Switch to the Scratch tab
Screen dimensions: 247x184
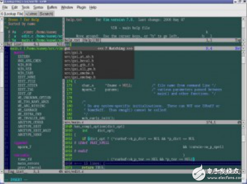coord(46,14)
